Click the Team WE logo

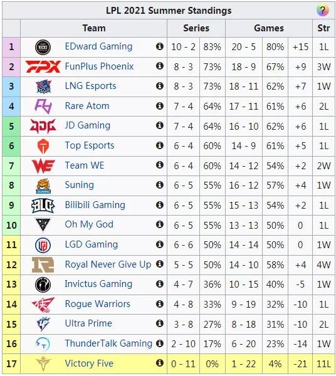43,165
